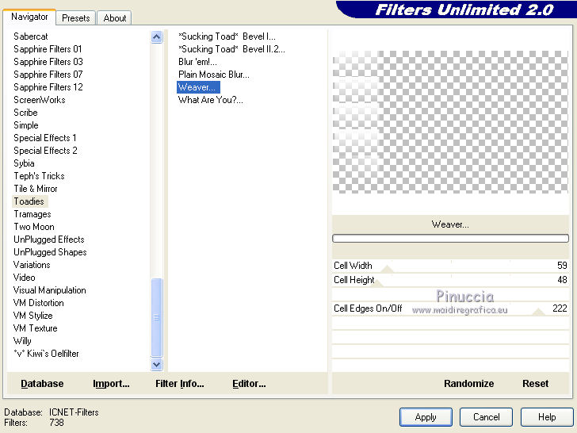The image size is (577, 433).
Task: Select the Sybia category
Action: coord(24,163)
